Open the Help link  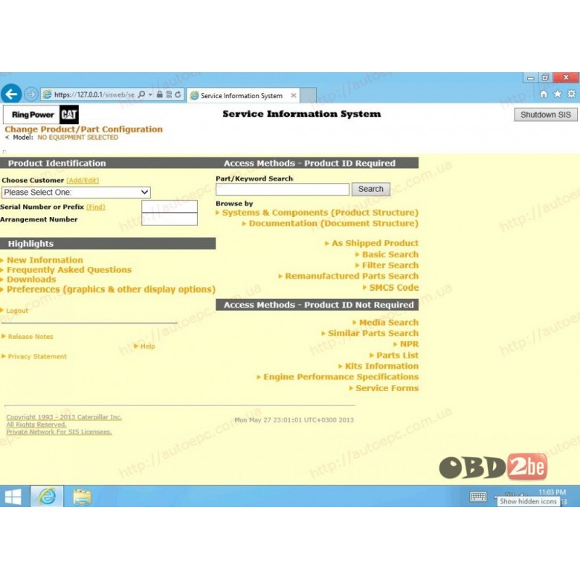tap(147, 347)
